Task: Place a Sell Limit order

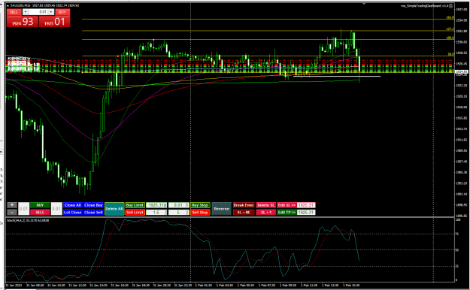Action: pos(135,213)
